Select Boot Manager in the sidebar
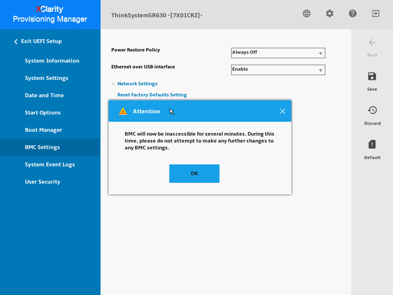The height and width of the screenshot is (295, 393). [x=44, y=130]
